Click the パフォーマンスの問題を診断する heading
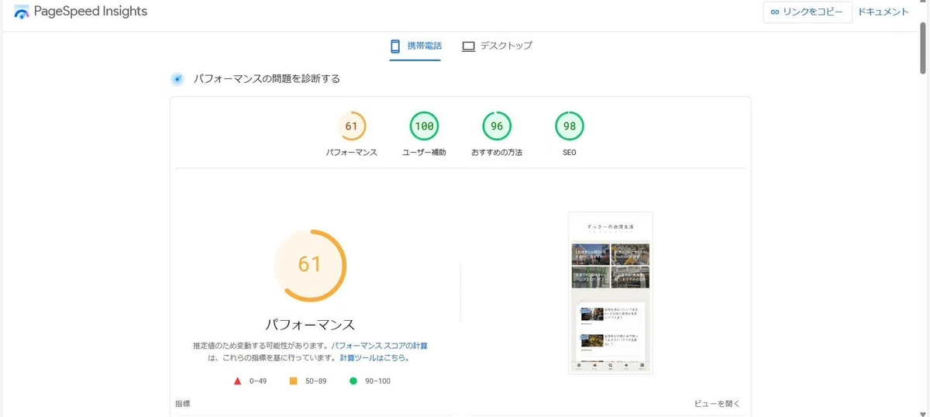The height and width of the screenshot is (417, 930). (267, 79)
